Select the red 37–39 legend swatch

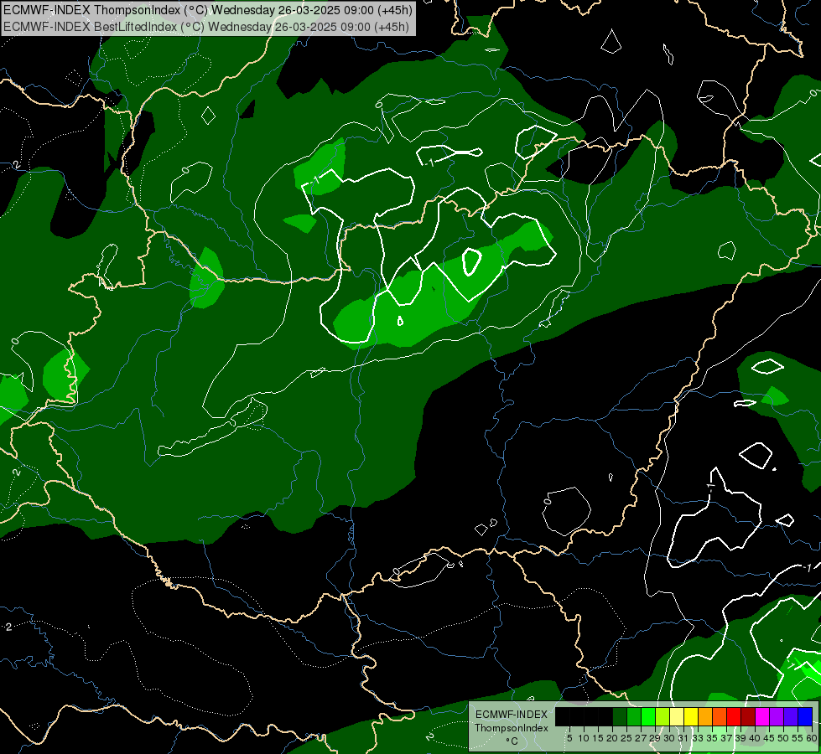[734, 716]
